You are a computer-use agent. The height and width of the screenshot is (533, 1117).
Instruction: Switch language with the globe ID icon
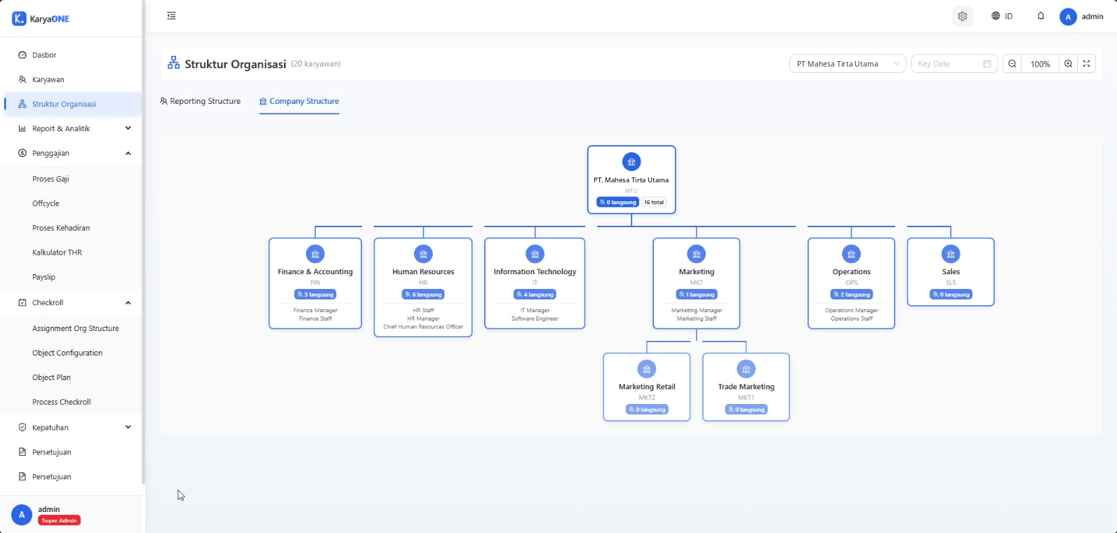pyautogui.click(x=1002, y=16)
